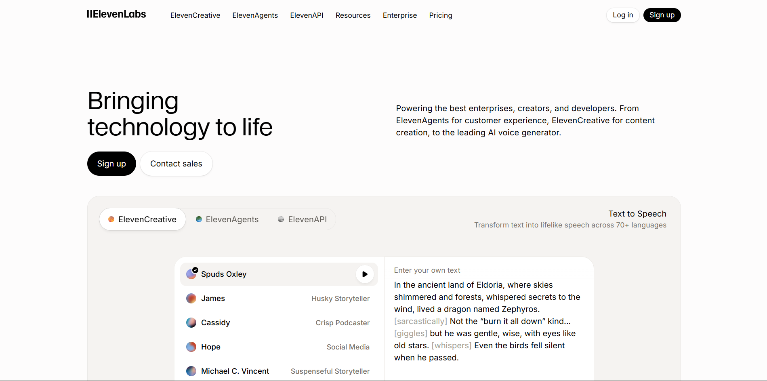767x381 pixels.
Task: Select James's voice avatar icon
Action: pyautogui.click(x=191, y=298)
